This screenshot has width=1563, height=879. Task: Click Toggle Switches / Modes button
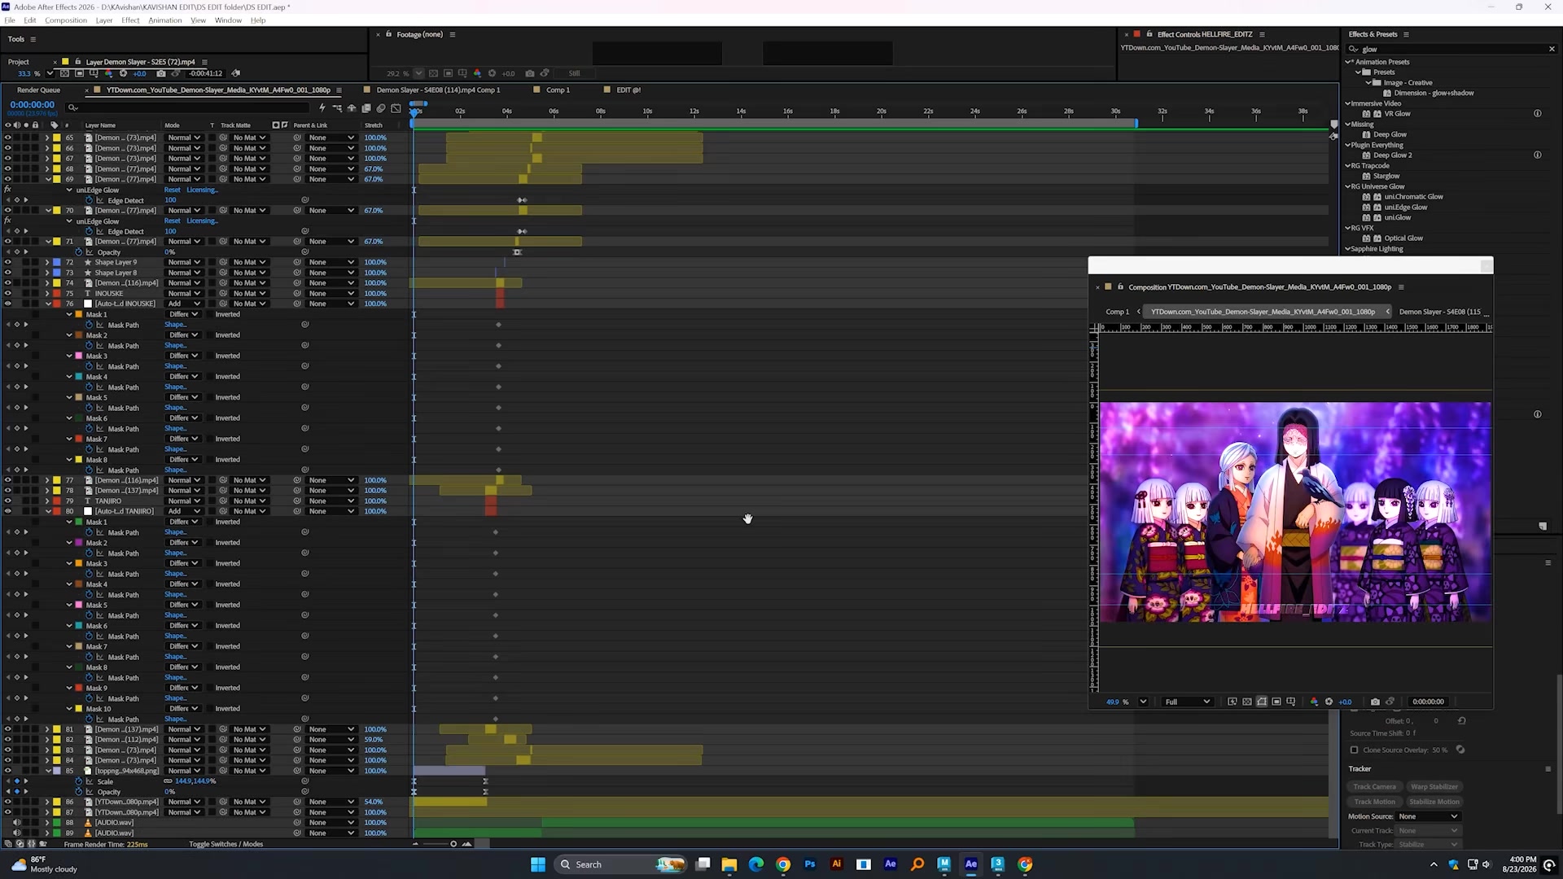tap(225, 844)
